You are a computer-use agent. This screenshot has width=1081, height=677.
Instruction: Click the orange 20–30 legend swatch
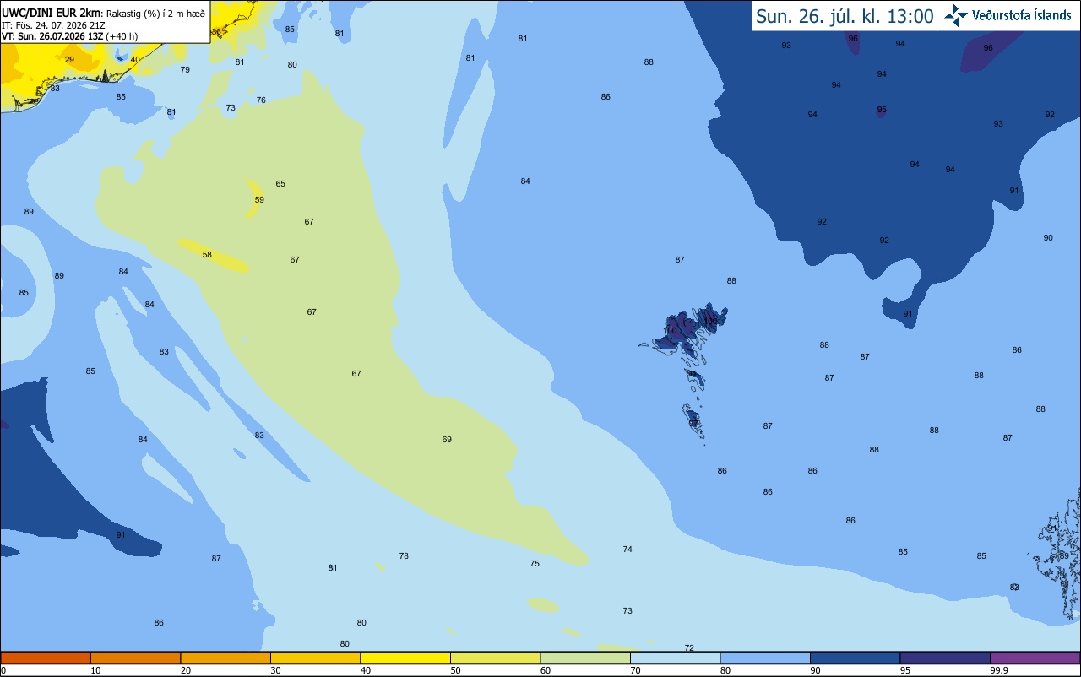click(225, 658)
